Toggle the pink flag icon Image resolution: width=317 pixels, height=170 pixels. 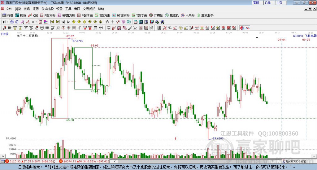tap(46, 22)
